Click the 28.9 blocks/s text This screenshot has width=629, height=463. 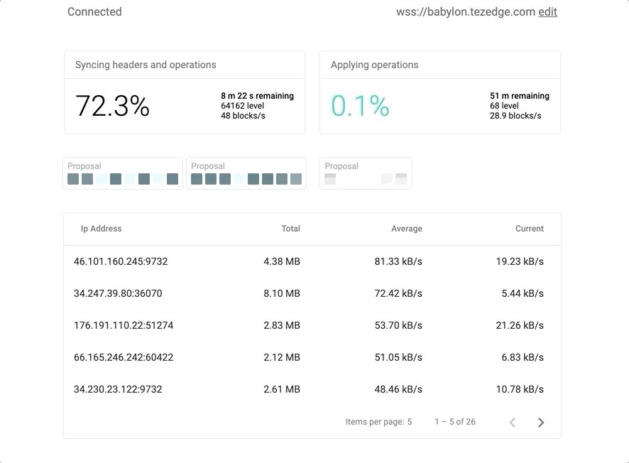(515, 116)
